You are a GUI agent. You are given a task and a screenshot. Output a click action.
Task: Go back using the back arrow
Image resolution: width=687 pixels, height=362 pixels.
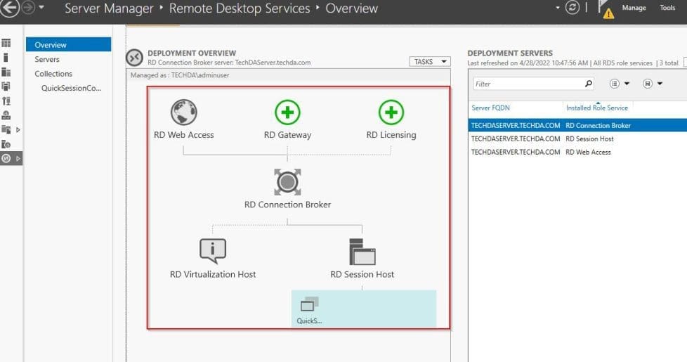9,8
